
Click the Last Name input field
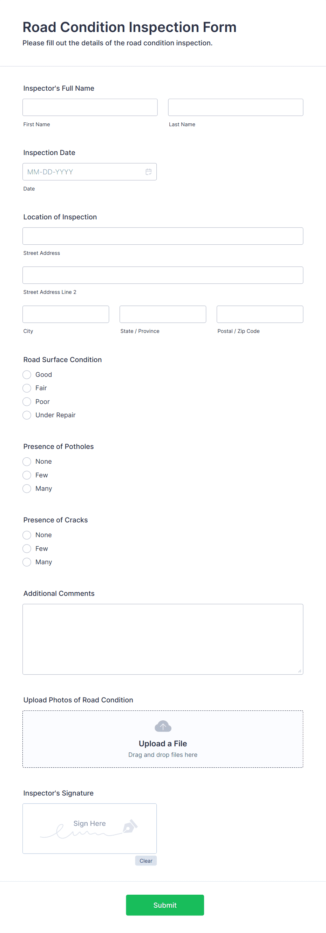tap(235, 107)
